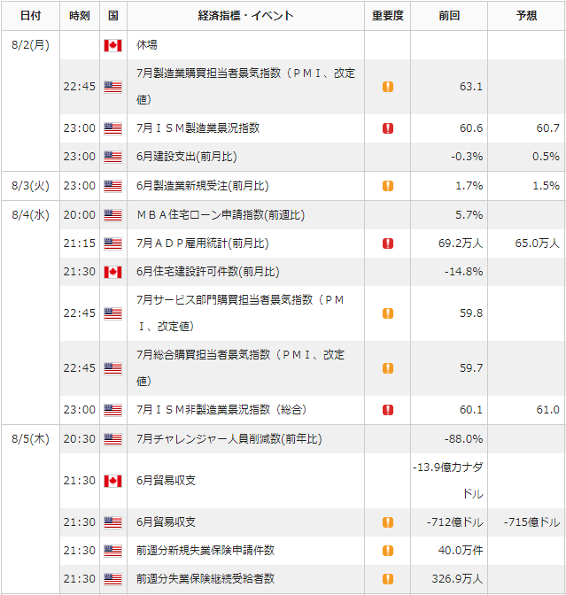Screen dimensions: 566x595
Task: Click the previous value 326.9万人
Action: 457,579
